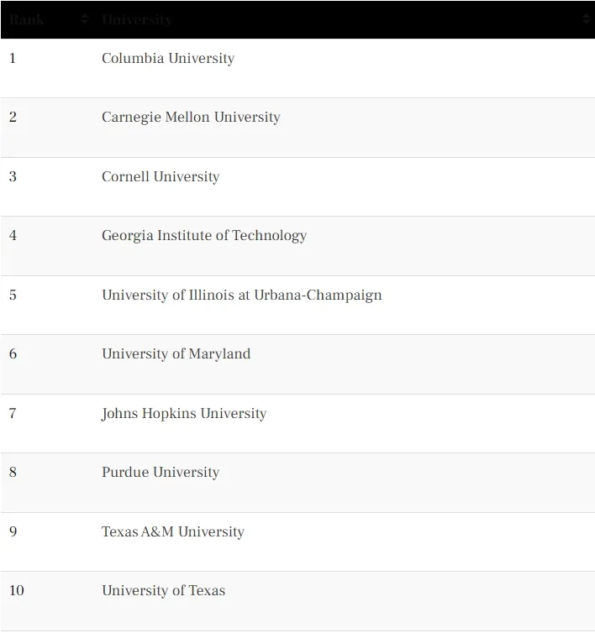Sort table by the Rank column icon
595x633 pixels.
tap(85, 18)
